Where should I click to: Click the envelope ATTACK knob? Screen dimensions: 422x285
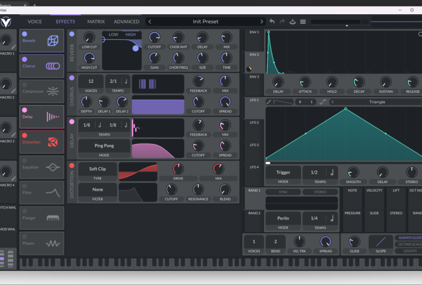(305, 82)
